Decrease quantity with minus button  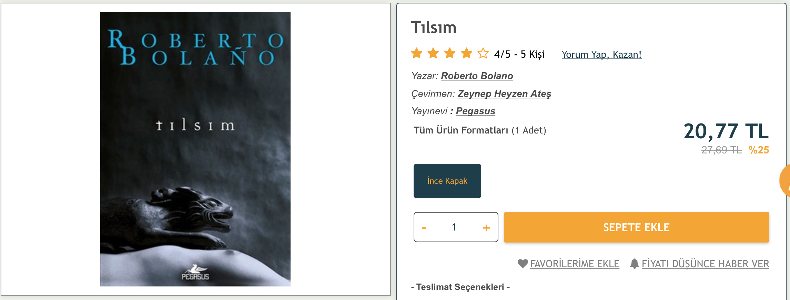coord(424,227)
